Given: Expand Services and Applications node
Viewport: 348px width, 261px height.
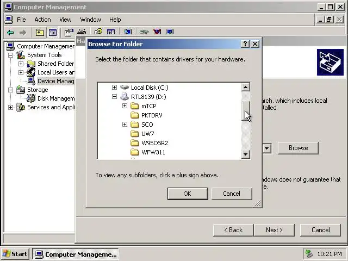Looking at the screenshot, I should 10,107.
